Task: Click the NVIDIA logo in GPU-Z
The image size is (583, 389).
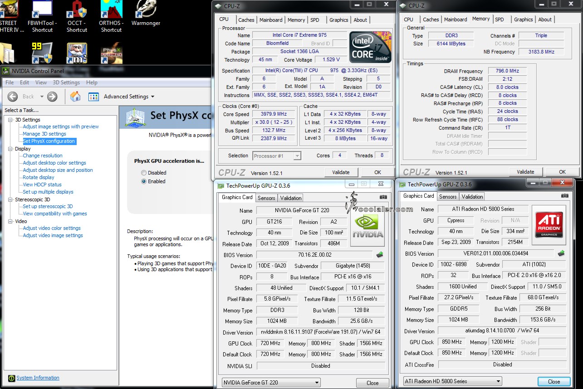Action: pos(368,226)
